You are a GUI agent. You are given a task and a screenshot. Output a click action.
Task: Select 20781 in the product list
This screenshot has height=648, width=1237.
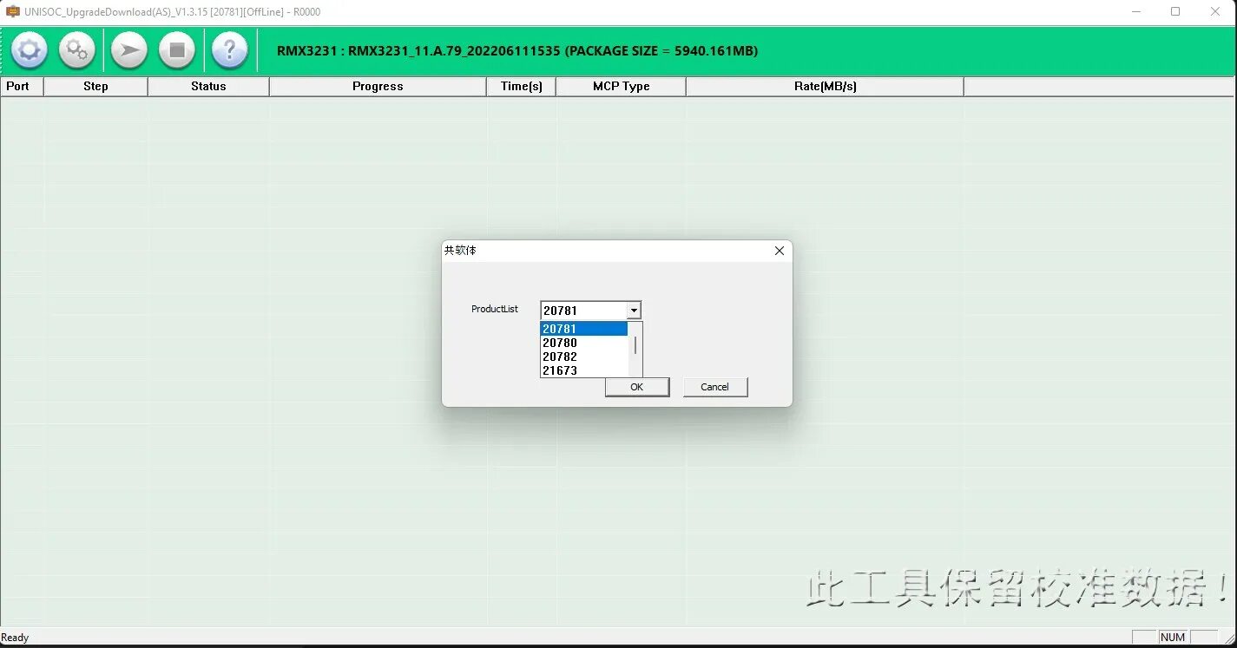tap(584, 329)
